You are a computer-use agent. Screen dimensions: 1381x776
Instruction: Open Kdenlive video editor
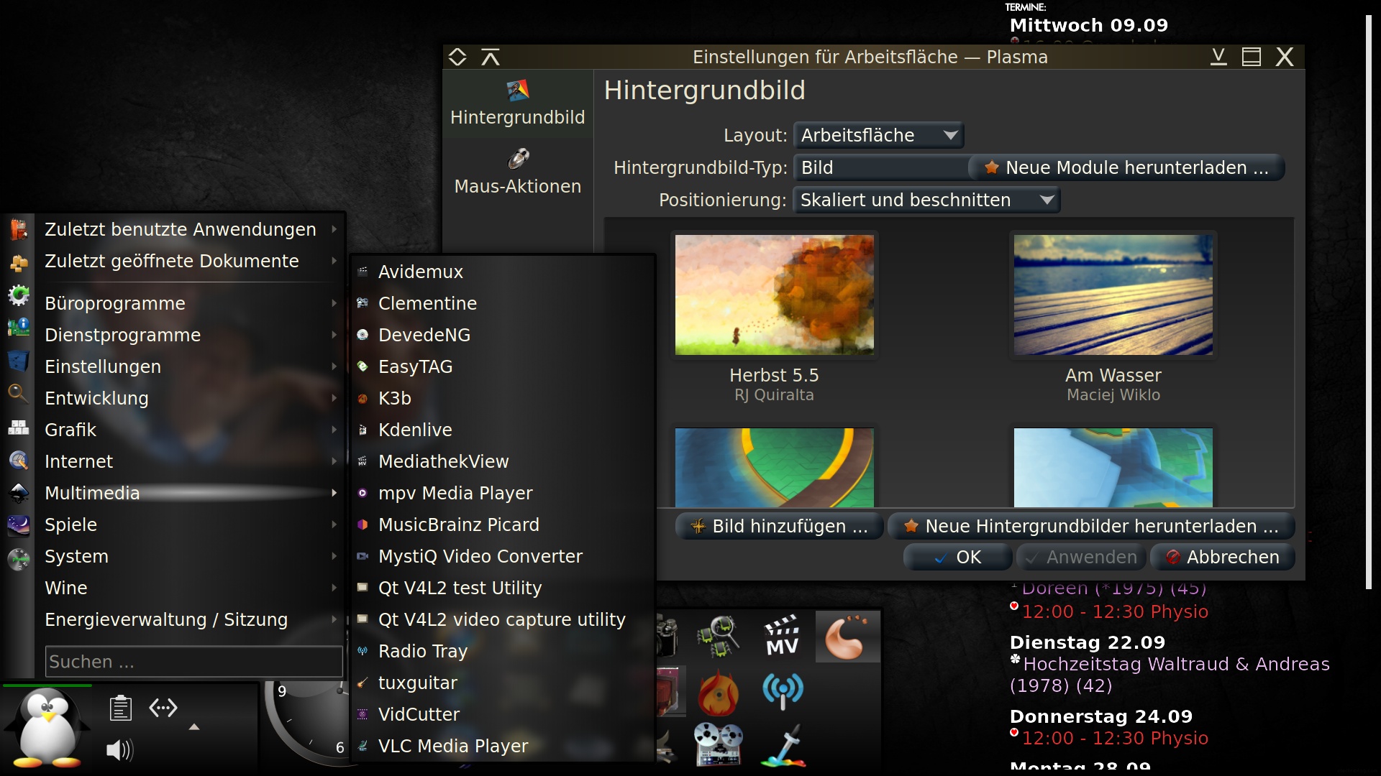pos(503,430)
